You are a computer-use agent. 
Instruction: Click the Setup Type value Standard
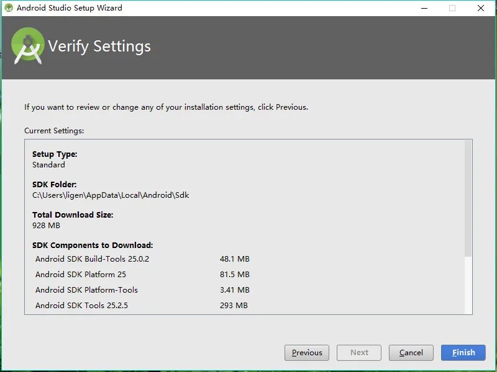(48, 165)
